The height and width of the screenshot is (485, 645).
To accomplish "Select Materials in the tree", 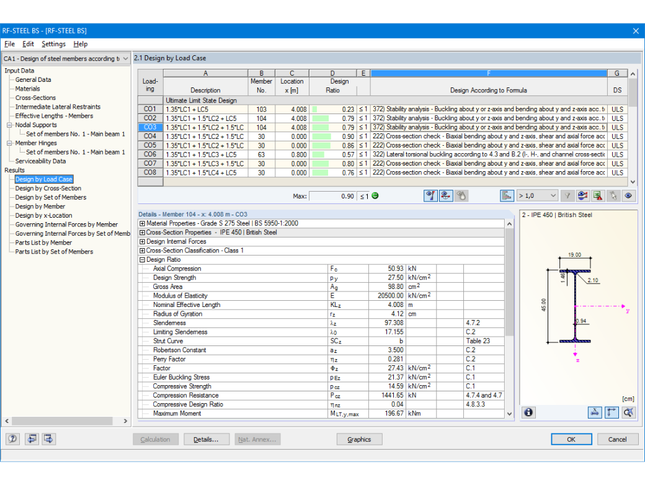I will [x=27, y=89].
